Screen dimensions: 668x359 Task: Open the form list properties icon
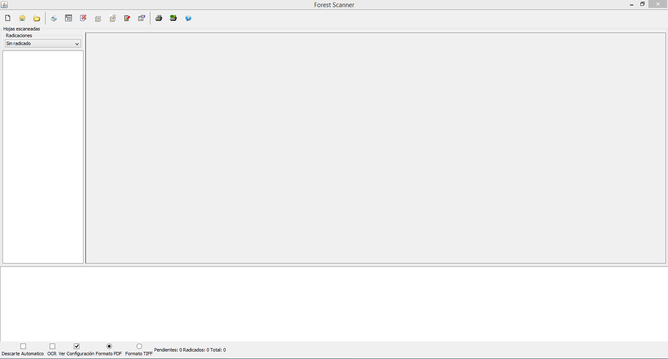(69, 18)
